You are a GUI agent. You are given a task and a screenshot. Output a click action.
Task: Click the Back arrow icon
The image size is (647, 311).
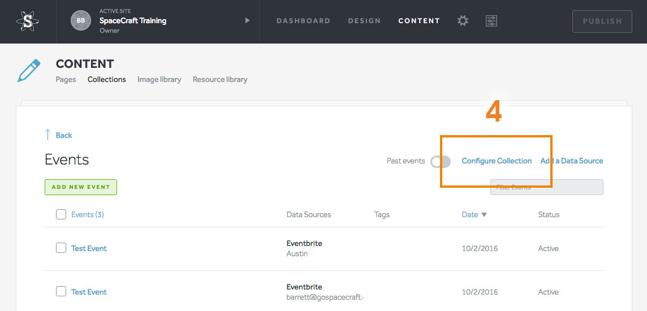(x=48, y=135)
